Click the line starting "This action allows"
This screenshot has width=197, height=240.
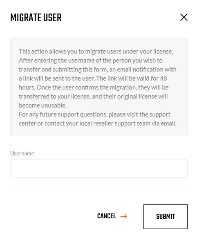coord(96,52)
